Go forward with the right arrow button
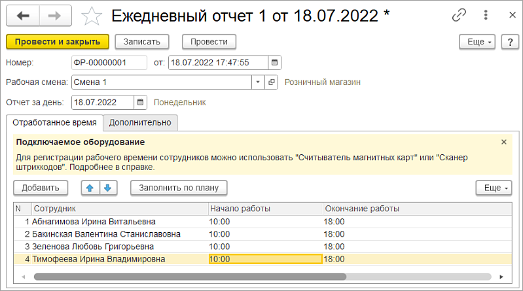Image resolution: width=523 pixels, height=291 pixels. coord(56,16)
